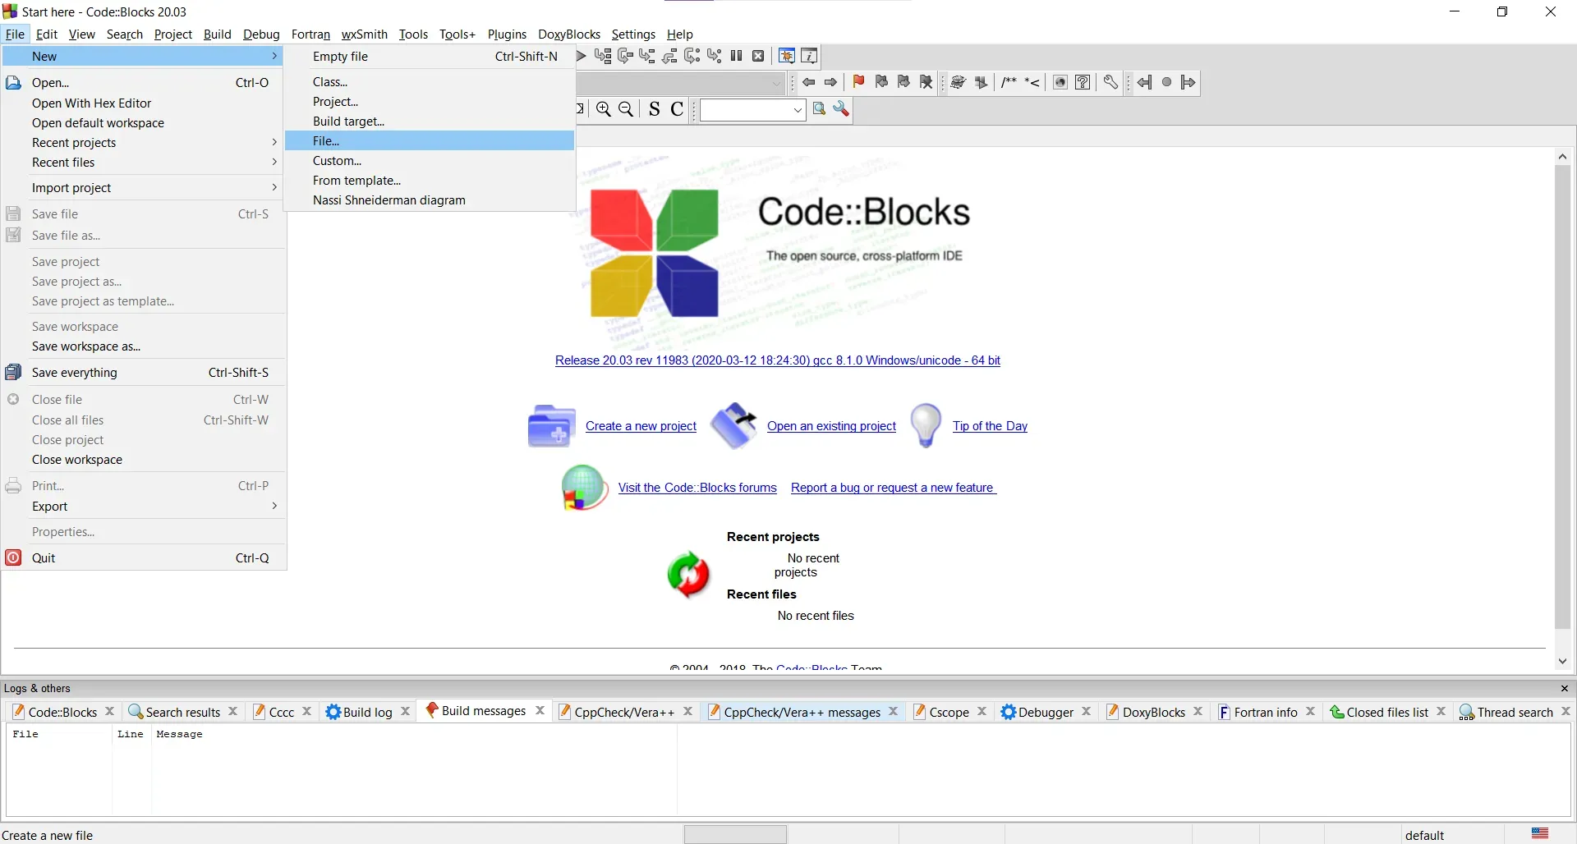Close the Logs & others panel
The height and width of the screenshot is (844, 1577).
(1564, 688)
